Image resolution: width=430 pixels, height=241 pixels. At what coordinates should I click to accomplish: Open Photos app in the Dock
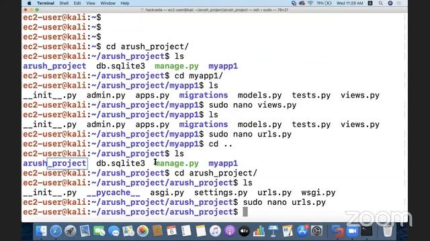coord(143,231)
